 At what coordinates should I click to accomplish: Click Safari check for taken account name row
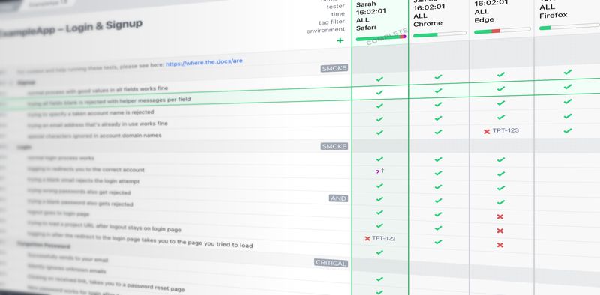tap(379, 106)
